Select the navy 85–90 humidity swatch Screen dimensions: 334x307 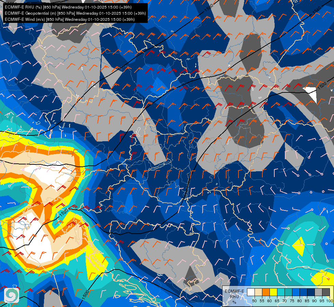311,292
